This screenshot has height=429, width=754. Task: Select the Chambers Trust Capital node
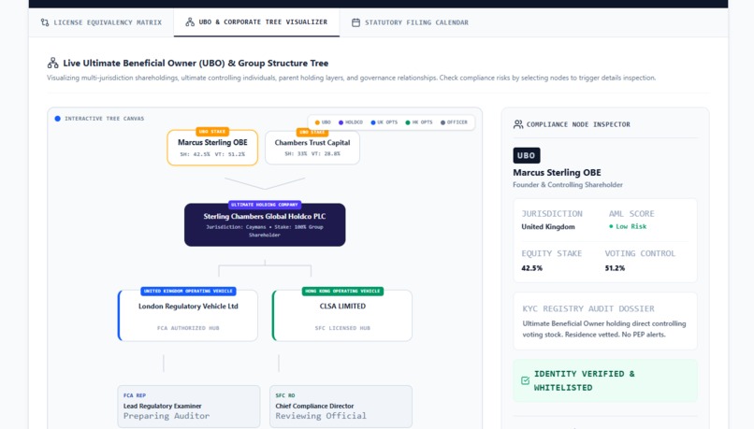point(312,148)
